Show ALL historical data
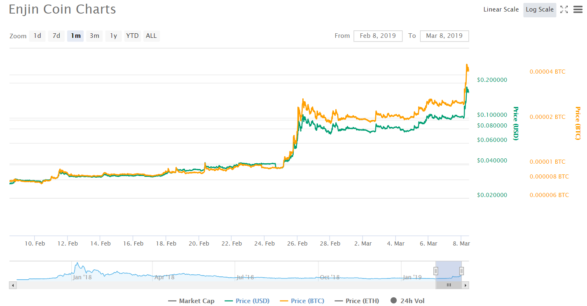Viewport: 587px width, 306px height. [151, 36]
